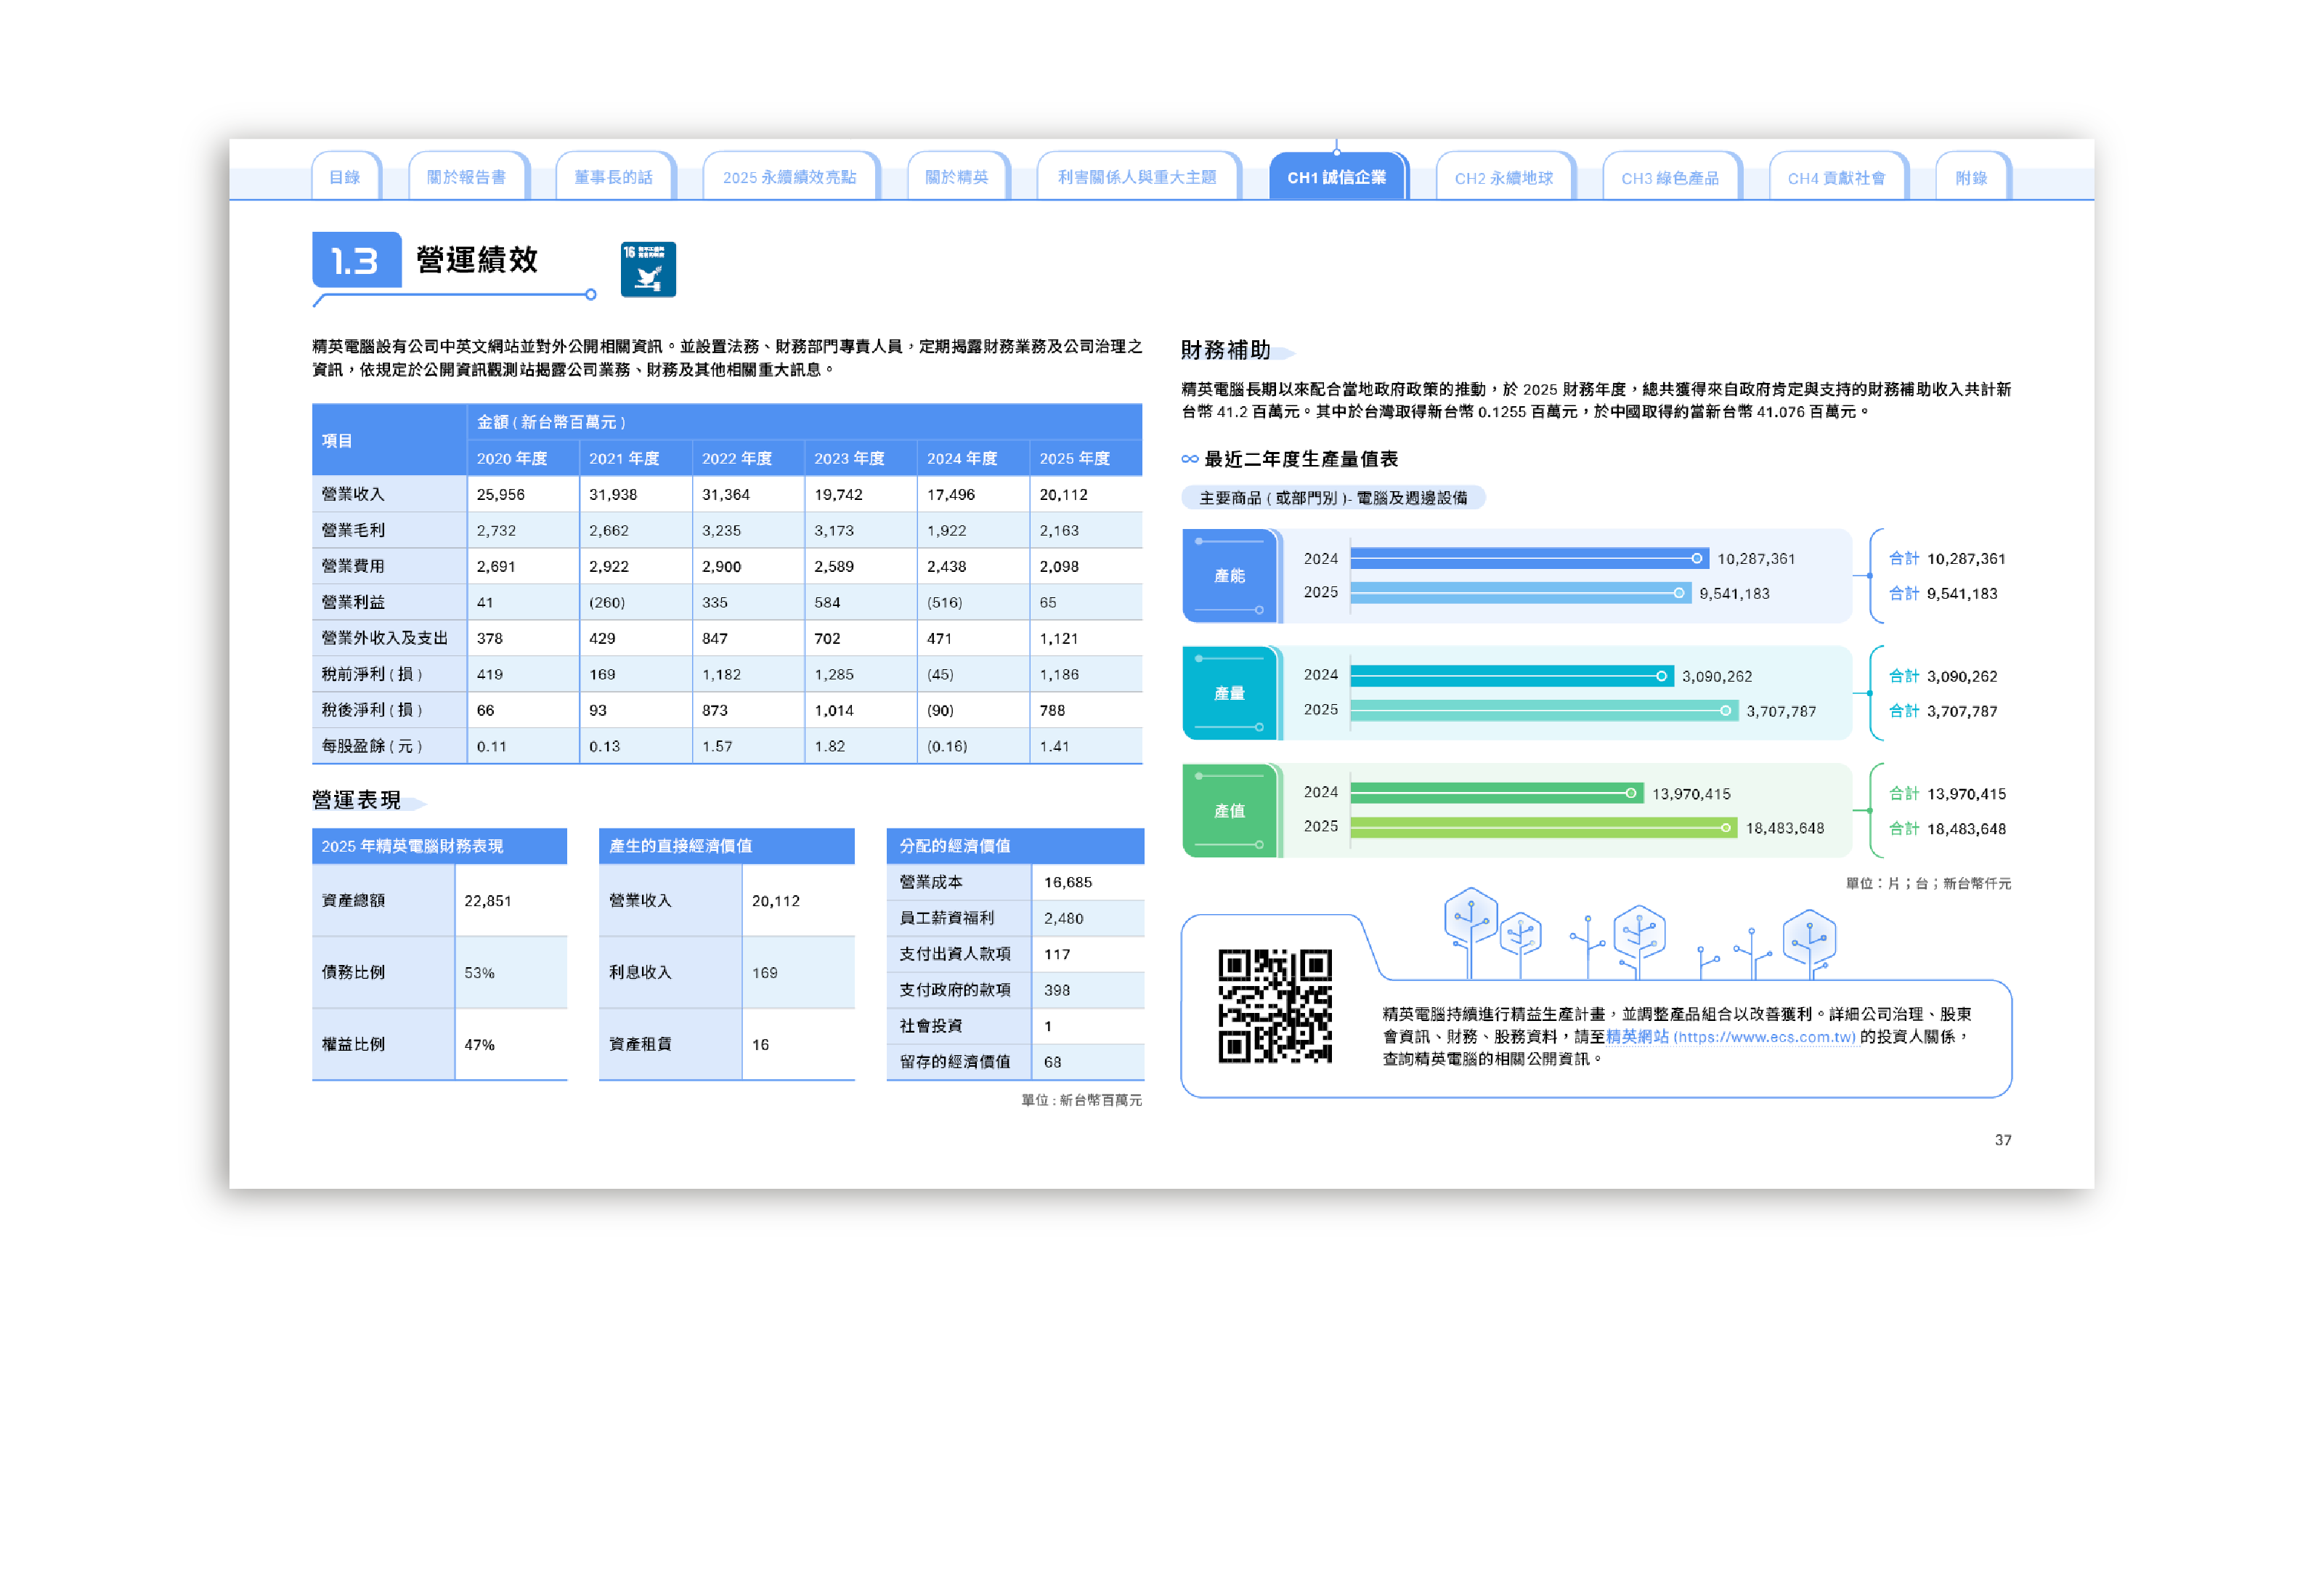The image size is (2324, 1587).
Task: Open the 目錄 tab
Action: (345, 177)
